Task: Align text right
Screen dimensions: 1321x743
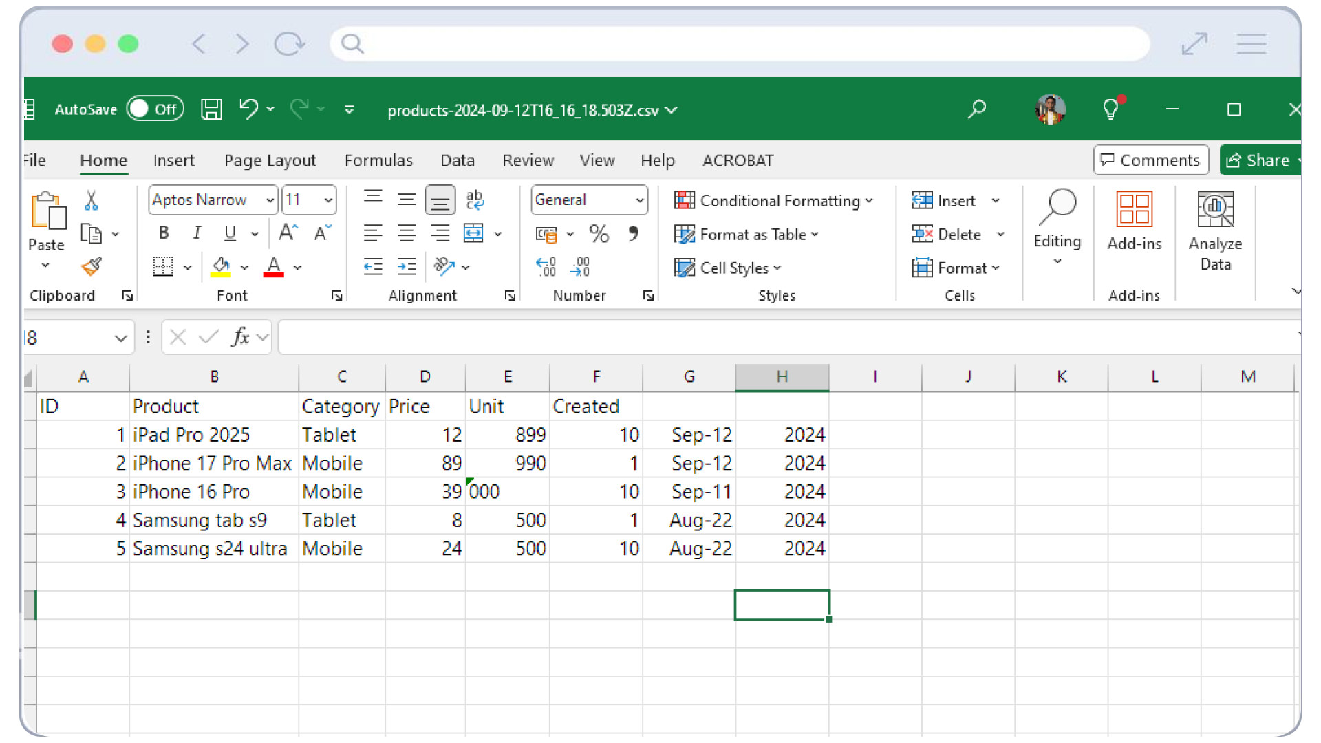Action: (440, 233)
